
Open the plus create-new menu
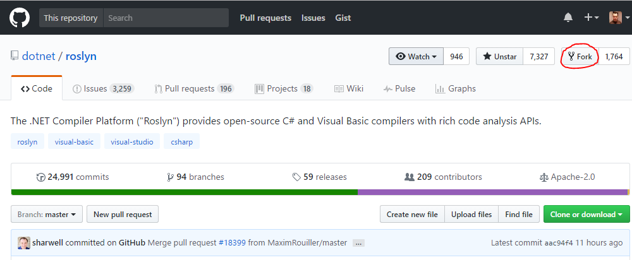[x=592, y=17]
